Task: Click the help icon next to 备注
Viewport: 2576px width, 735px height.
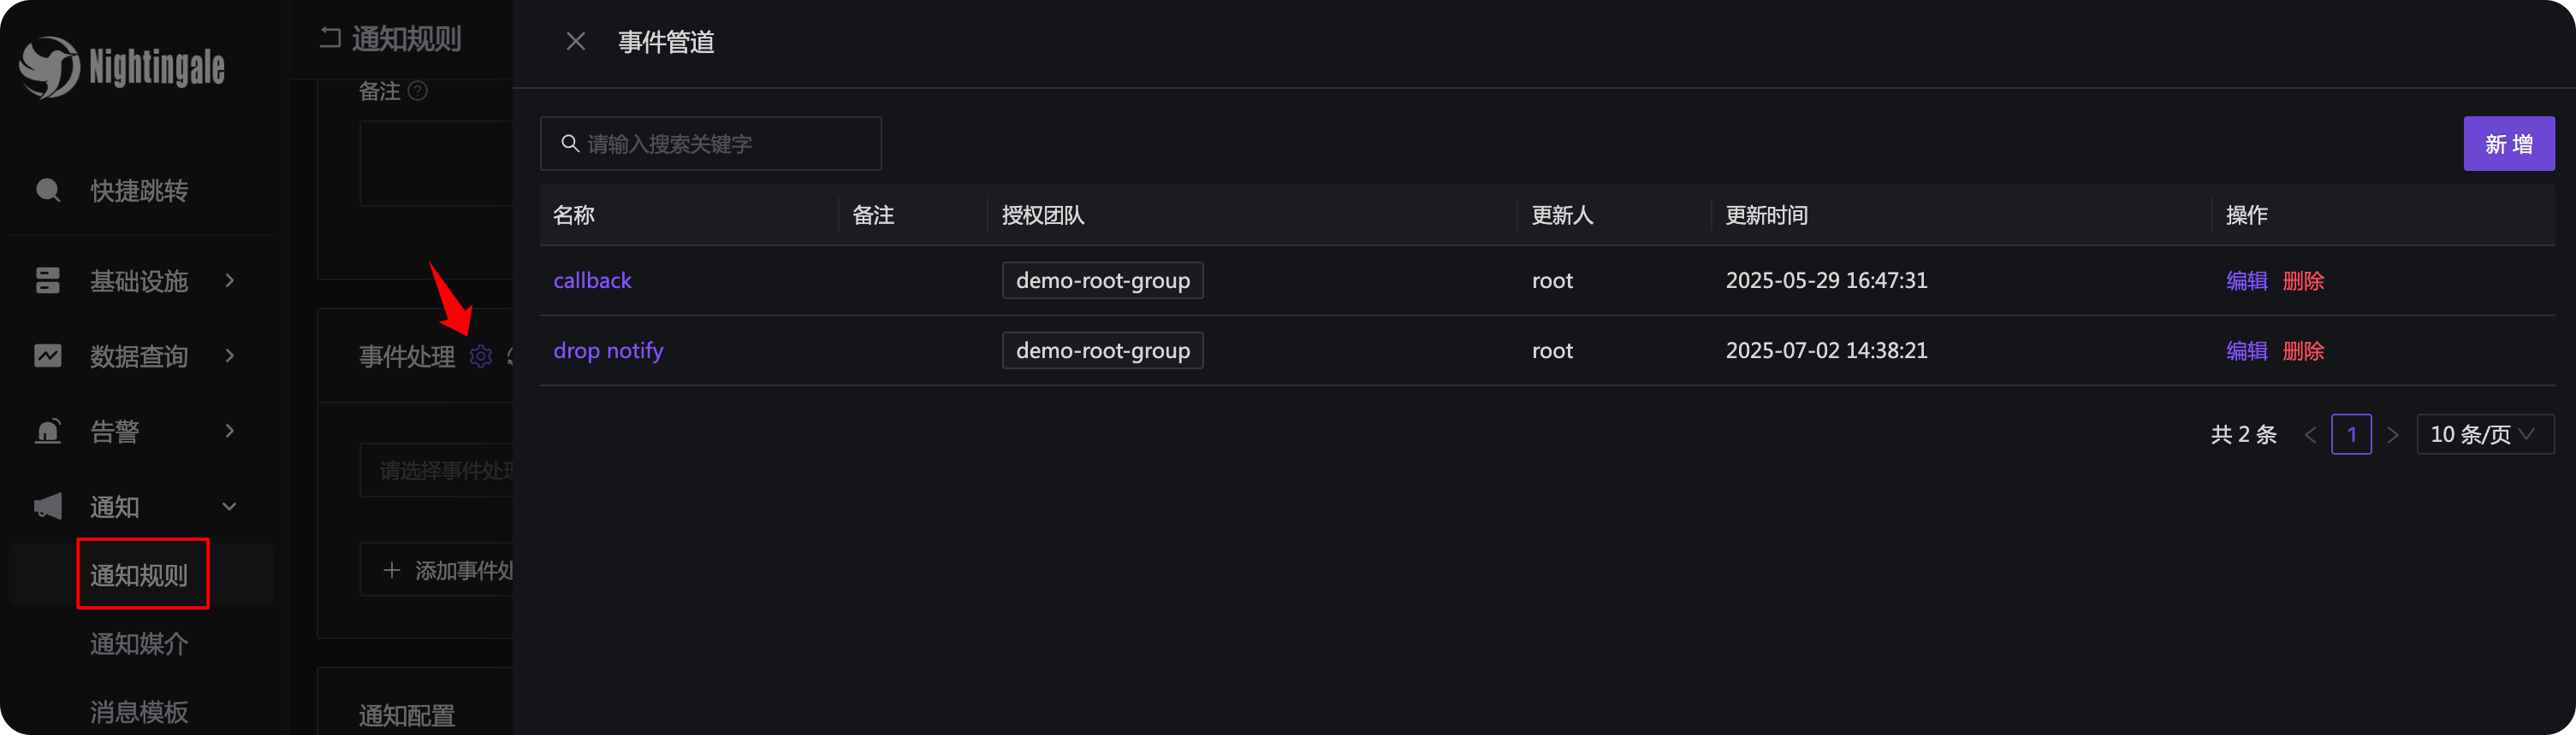Action: (x=418, y=91)
